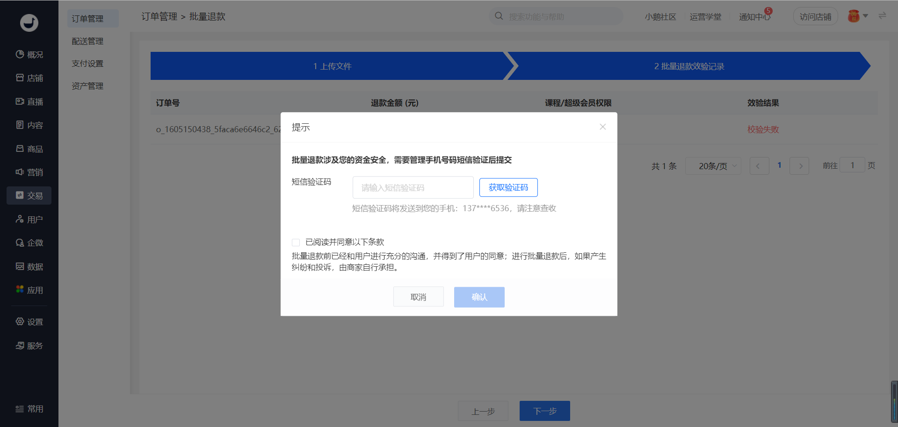
Task: Open 用户 users section in sidebar
Action: [29, 220]
